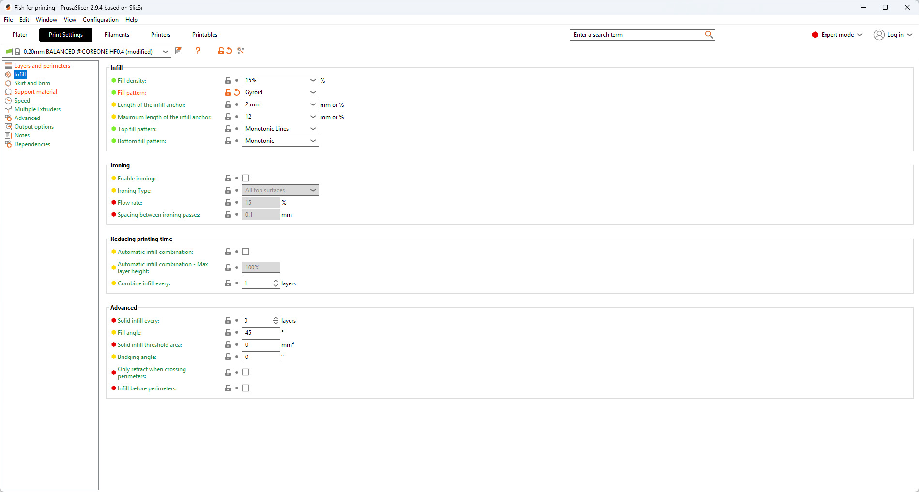The width and height of the screenshot is (919, 492).
Task: Open the question mark help icon
Action: click(198, 51)
